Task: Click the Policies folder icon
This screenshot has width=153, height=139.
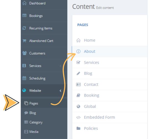Action: pyautogui.click(x=78, y=128)
